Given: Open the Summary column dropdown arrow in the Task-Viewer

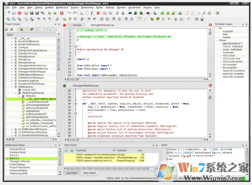Looking at the screenshot, I should [114, 150].
